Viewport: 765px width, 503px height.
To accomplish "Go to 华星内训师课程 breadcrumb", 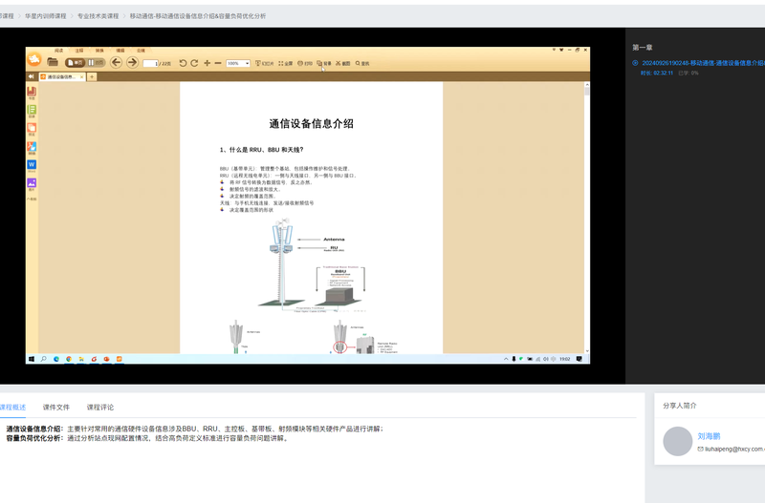I will click(x=45, y=16).
